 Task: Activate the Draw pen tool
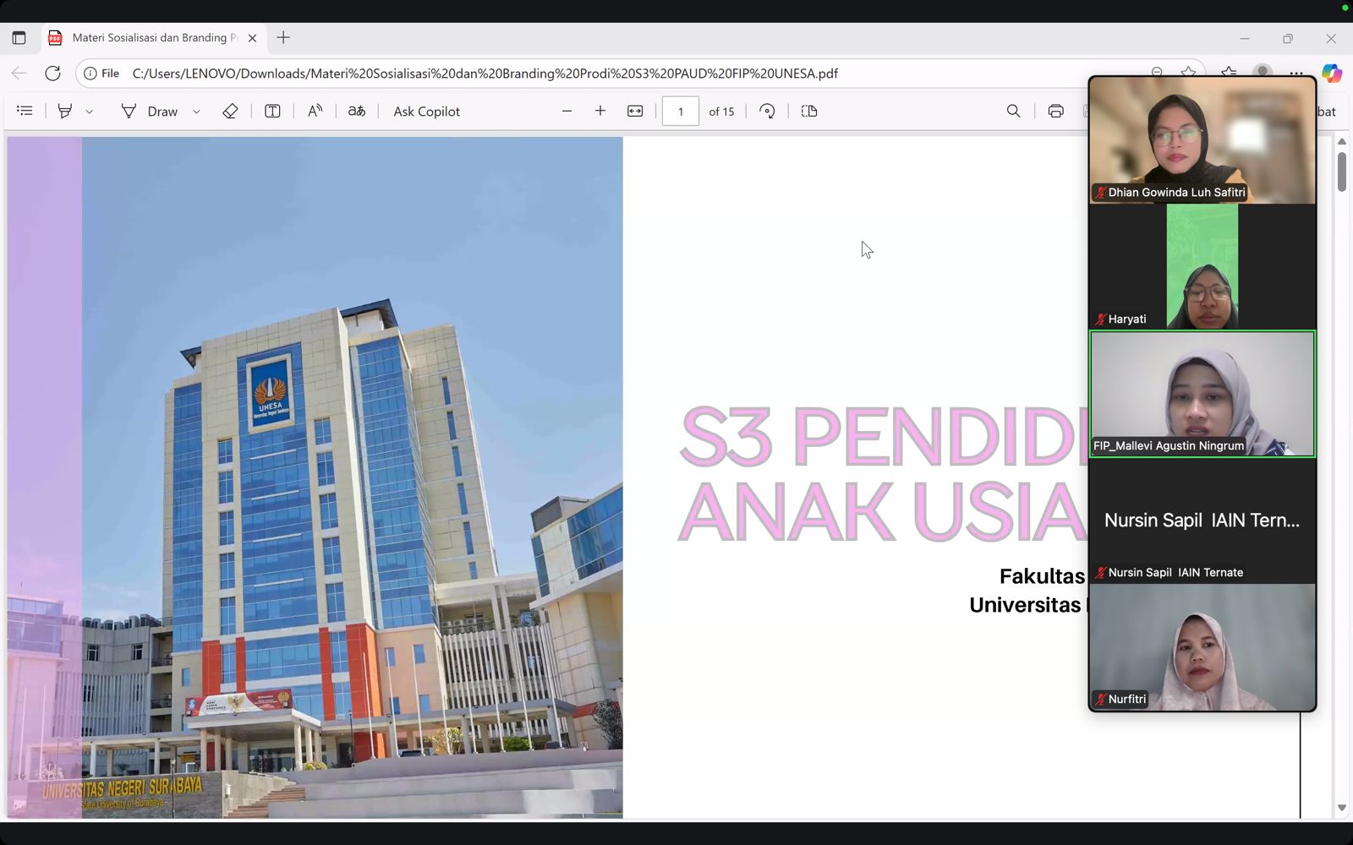pyautogui.click(x=150, y=112)
